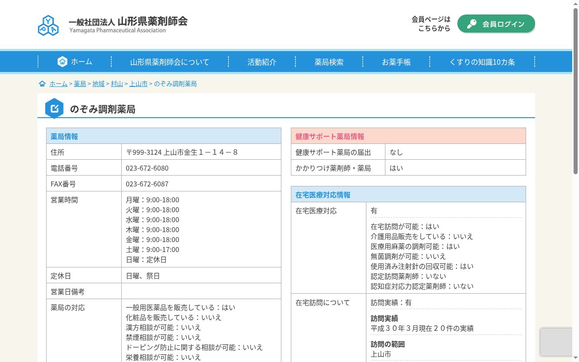Click the Yamagata Pharmaceutical Association hexagon logo
The height and width of the screenshot is (362, 579).
click(48, 25)
